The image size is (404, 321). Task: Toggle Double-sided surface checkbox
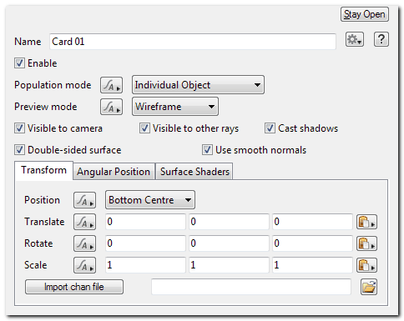(x=19, y=150)
